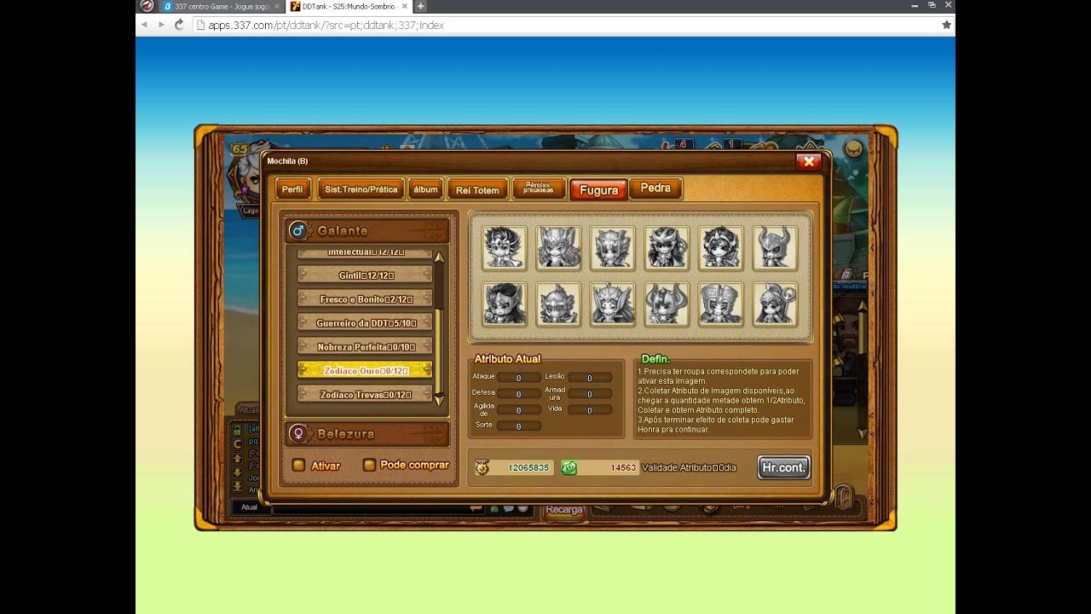Select the fourth zodiac portrait in the bottom row
The image size is (1091, 614).
(667, 304)
